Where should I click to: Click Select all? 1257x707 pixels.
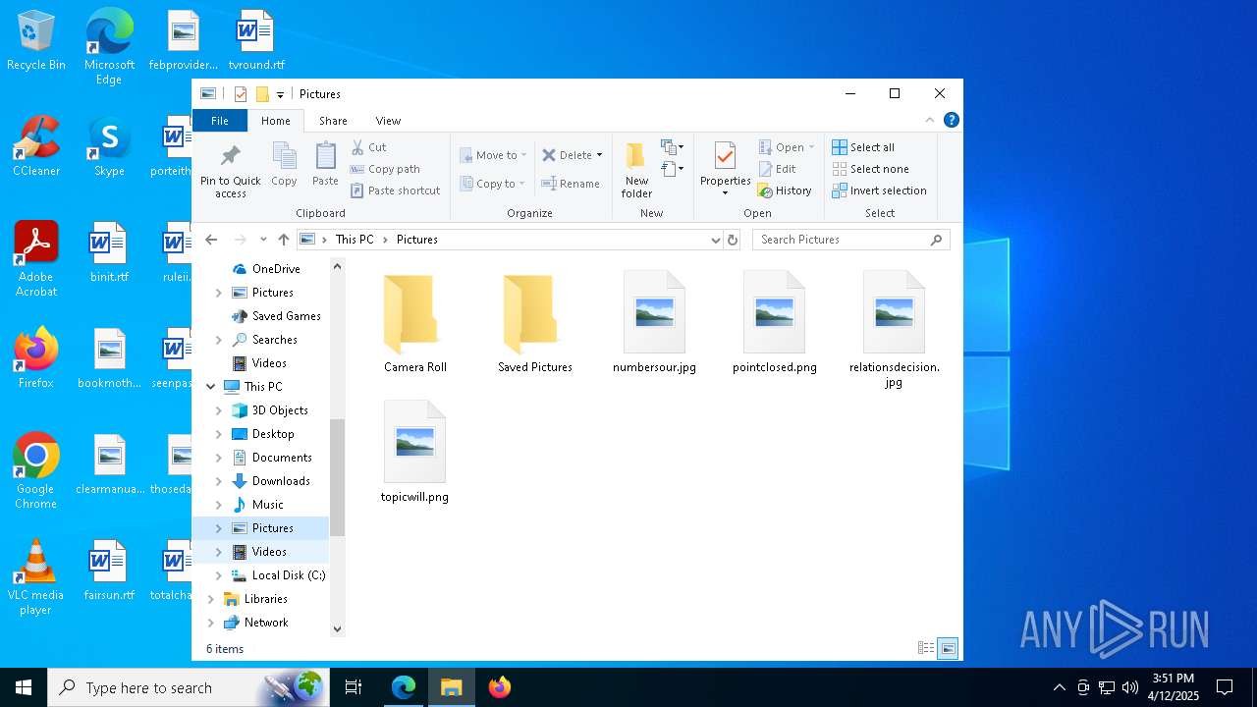pyautogui.click(x=863, y=147)
